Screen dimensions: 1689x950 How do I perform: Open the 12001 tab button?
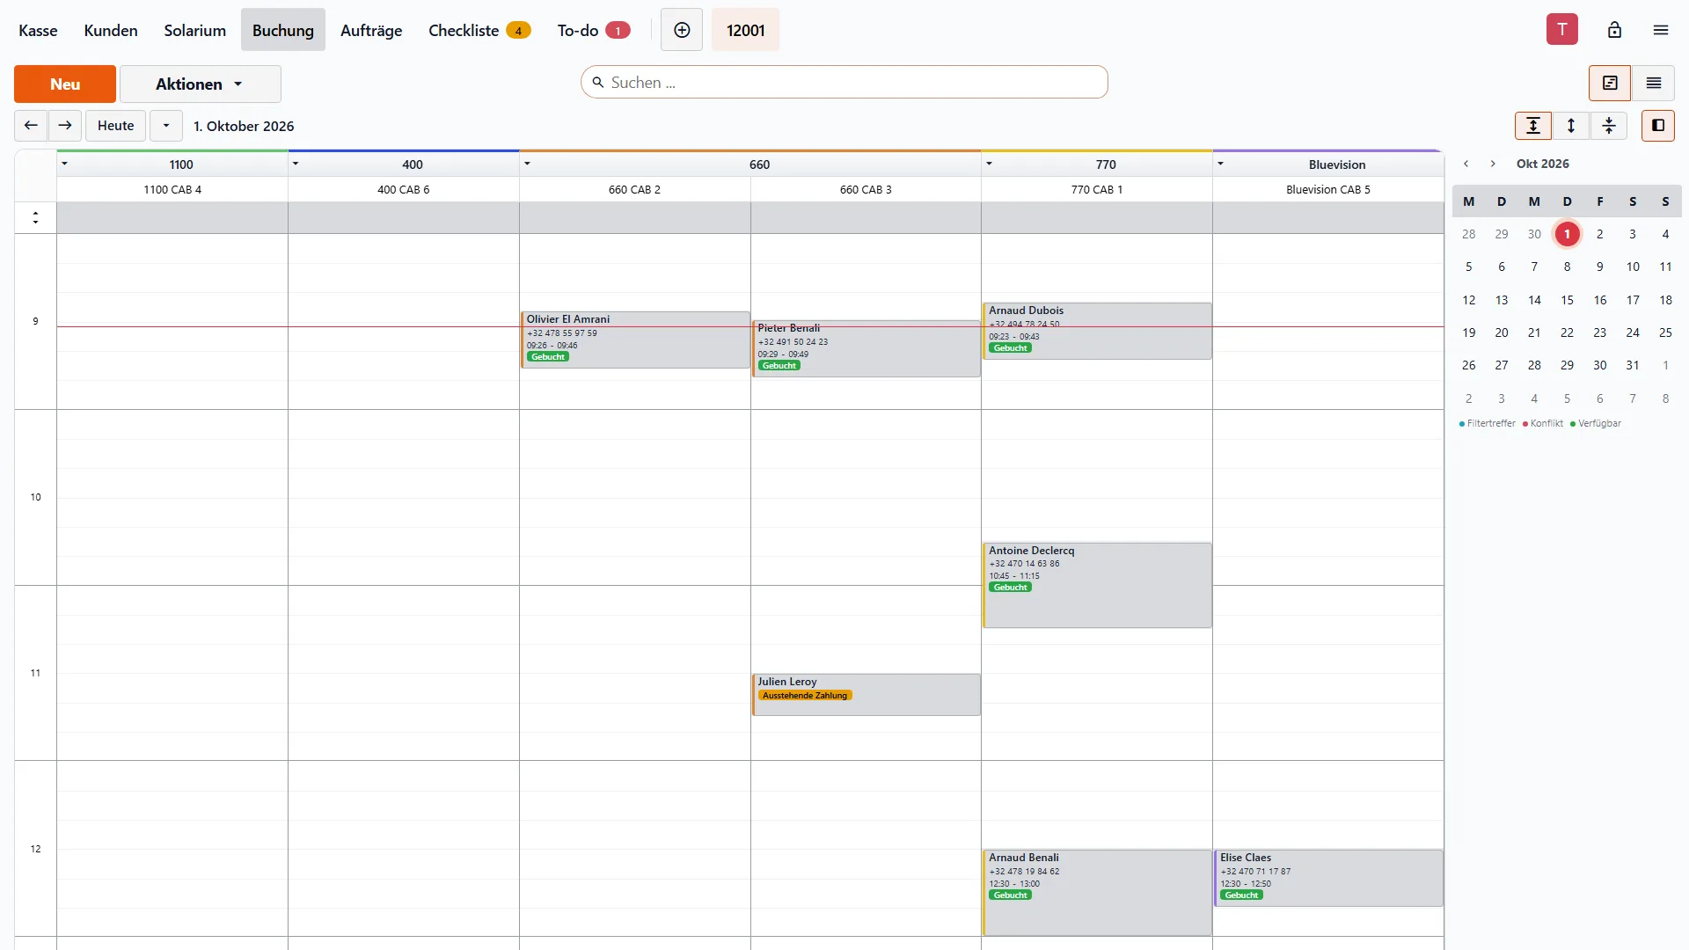tap(745, 30)
